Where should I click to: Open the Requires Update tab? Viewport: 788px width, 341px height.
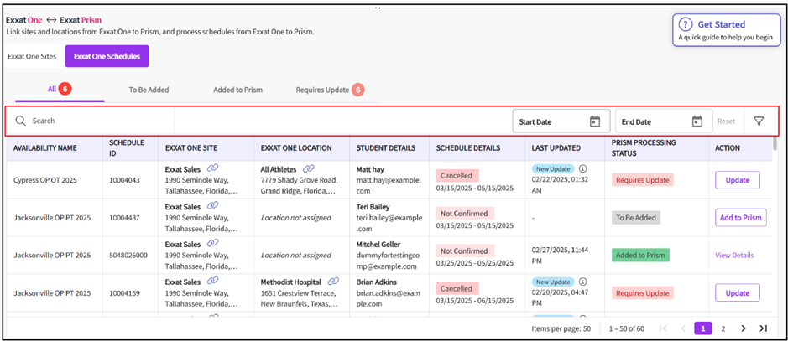coord(330,90)
